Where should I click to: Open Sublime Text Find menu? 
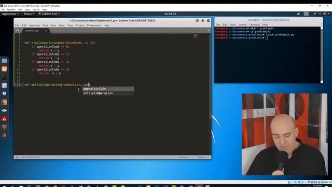[45, 25]
